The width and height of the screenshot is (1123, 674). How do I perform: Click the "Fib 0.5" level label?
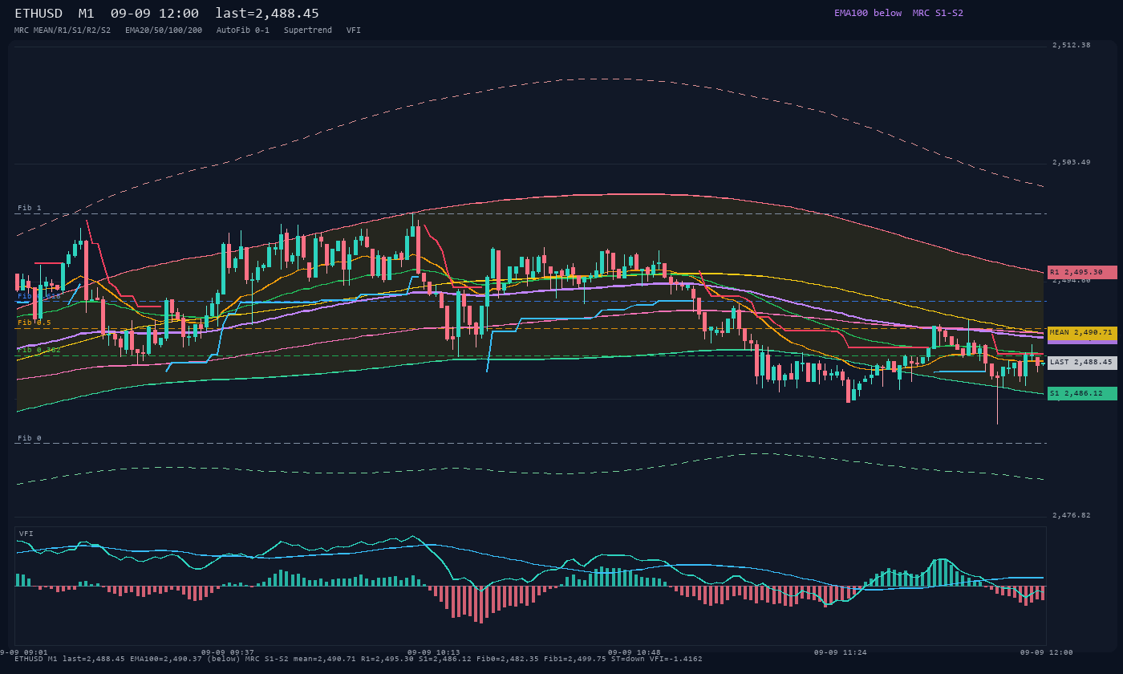click(34, 323)
